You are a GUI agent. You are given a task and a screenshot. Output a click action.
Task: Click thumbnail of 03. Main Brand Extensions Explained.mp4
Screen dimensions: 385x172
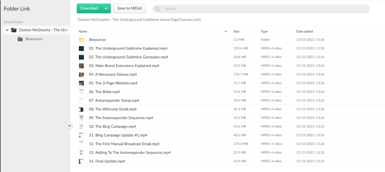tap(81, 66)
